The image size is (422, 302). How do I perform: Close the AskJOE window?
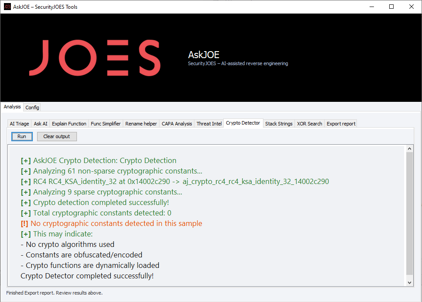pyautogui.click(x=411, y=7)
